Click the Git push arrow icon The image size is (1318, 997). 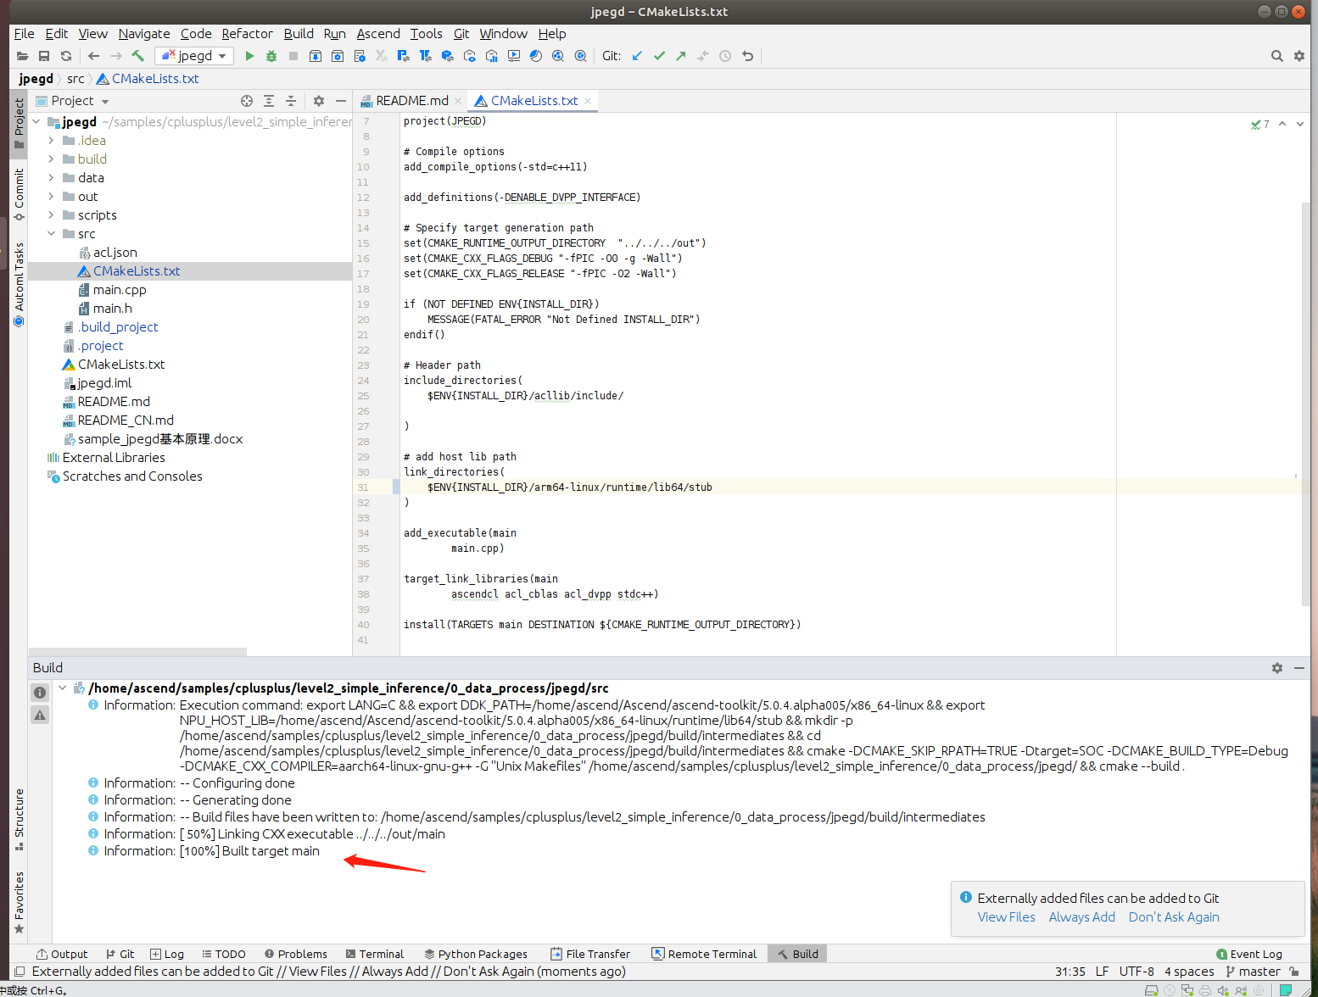click(x=681, y=56)
